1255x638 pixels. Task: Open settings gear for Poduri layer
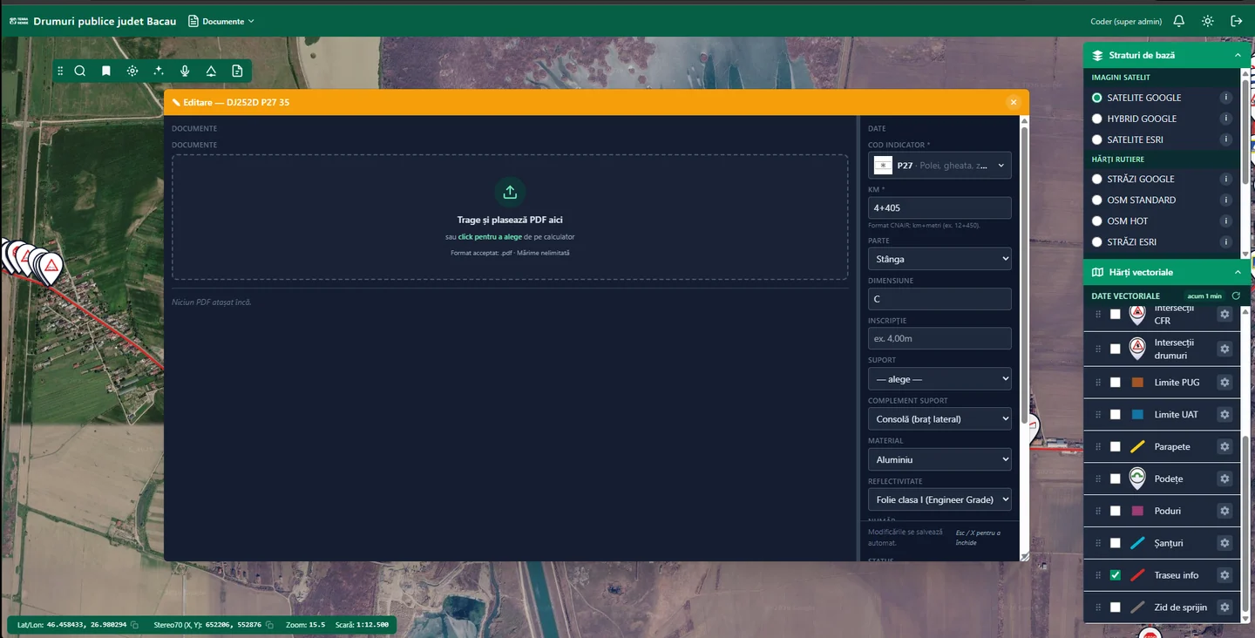click(1224, 511)
